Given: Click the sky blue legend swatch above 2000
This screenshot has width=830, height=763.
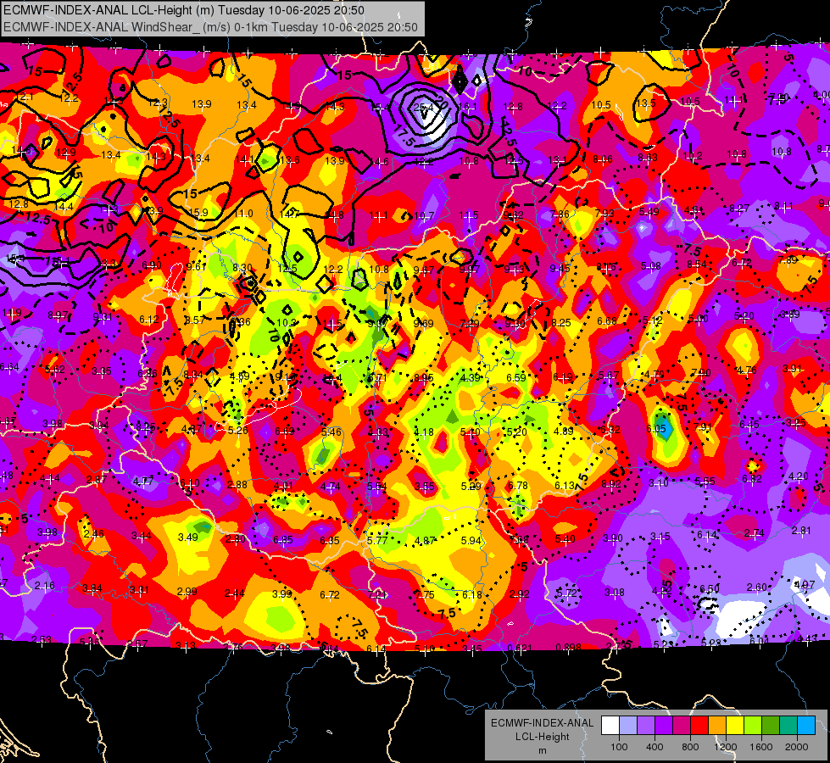Looking at the screenshot, I should click(x=806, y=726).
